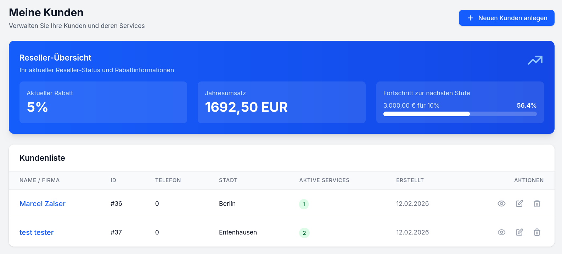
Task: Expand the NAME / FIRMA column header
Action: (x=39, y=180)
